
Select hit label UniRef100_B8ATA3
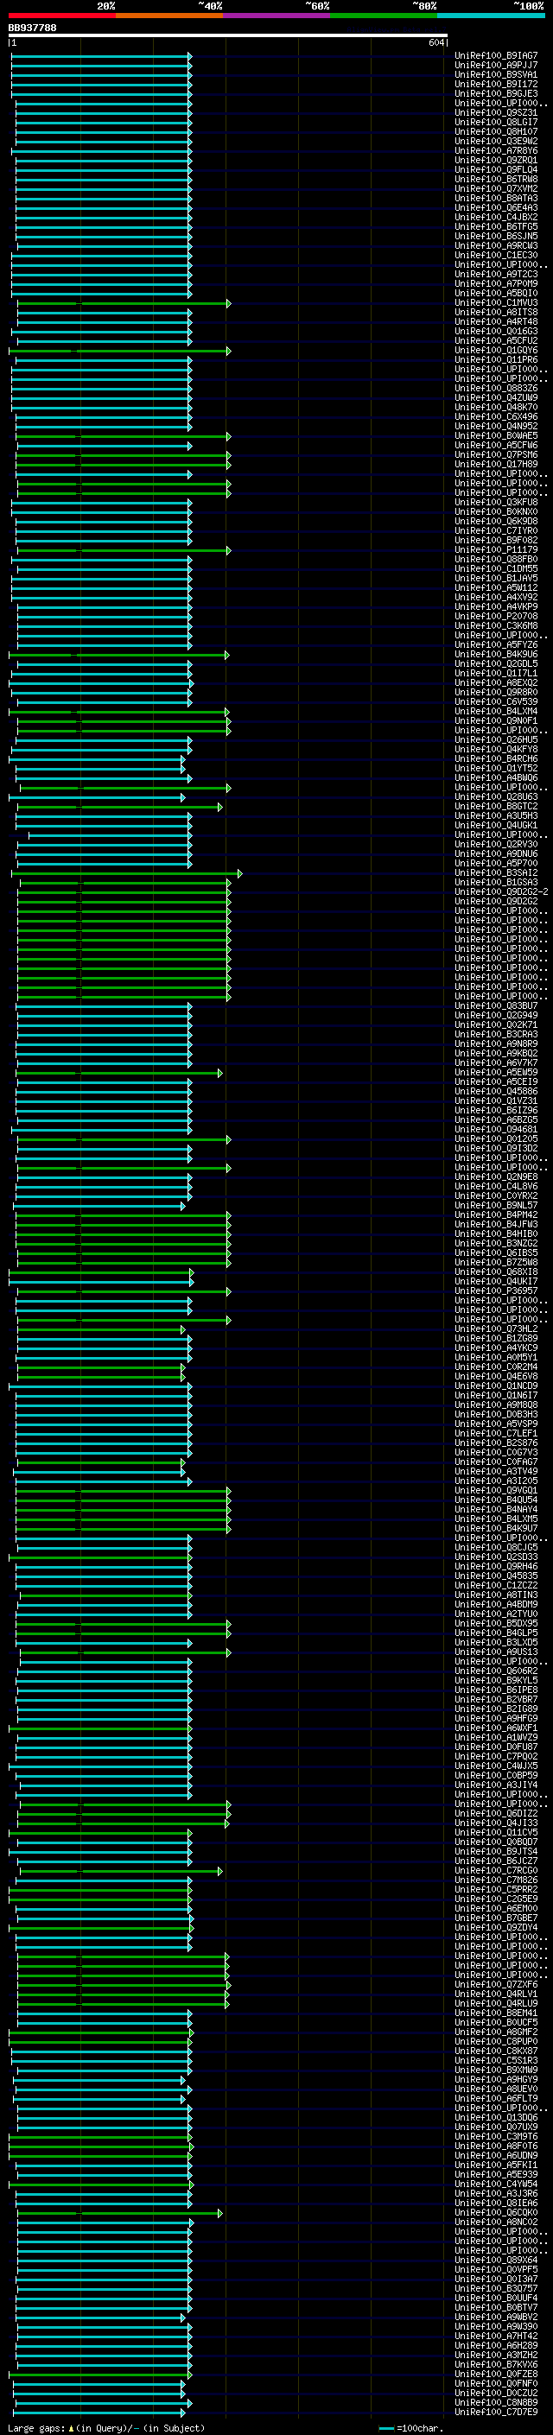[x=496, y=199]
